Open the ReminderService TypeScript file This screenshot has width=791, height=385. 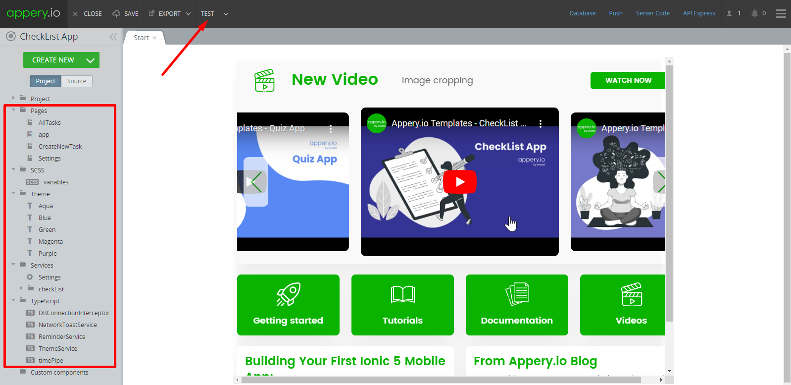click(x=62, y=337)
